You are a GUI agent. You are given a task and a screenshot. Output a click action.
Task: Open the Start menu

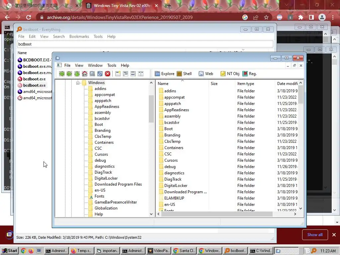(10, 251)
